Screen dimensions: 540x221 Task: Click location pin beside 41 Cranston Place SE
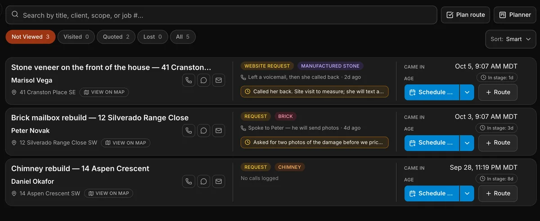point(14,93)
